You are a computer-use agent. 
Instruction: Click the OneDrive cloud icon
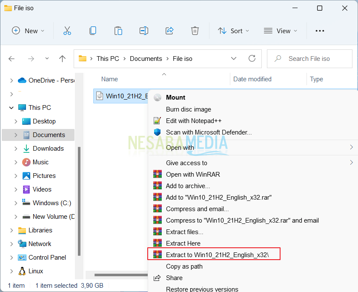tap(22, 80)
